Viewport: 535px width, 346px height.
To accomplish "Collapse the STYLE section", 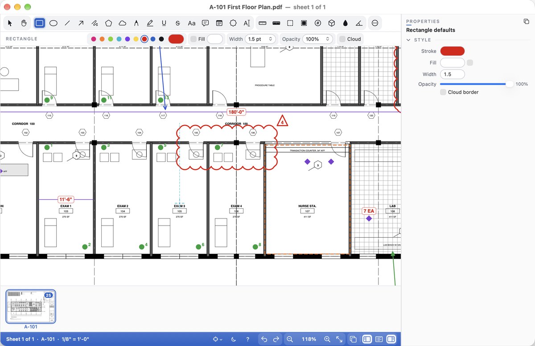I will [409, 40].
